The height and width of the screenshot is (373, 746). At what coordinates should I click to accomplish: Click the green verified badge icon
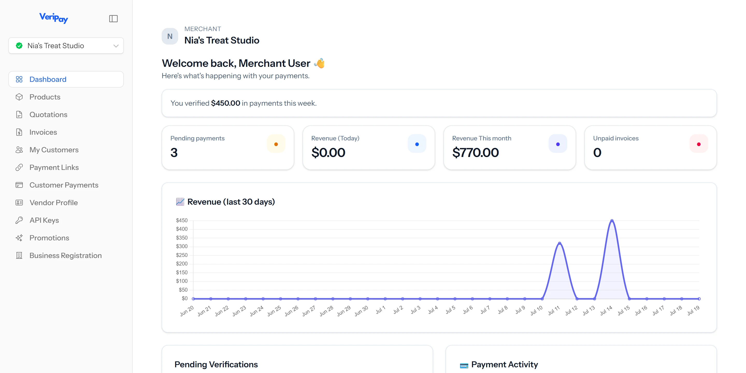click(19, 46)
